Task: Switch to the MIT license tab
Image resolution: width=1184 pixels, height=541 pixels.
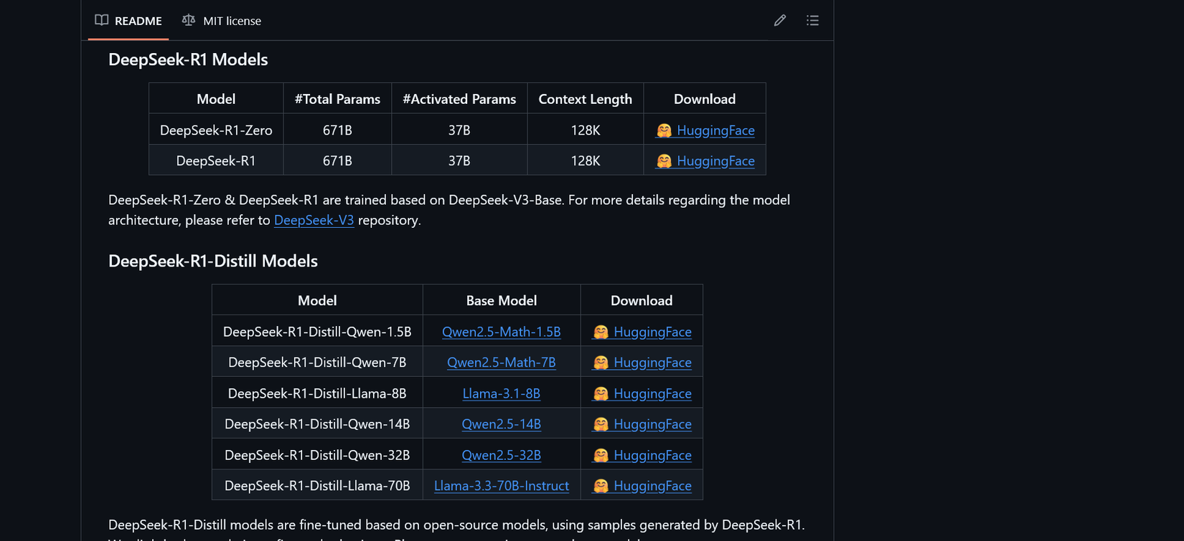Action: [x=222, y=21]
